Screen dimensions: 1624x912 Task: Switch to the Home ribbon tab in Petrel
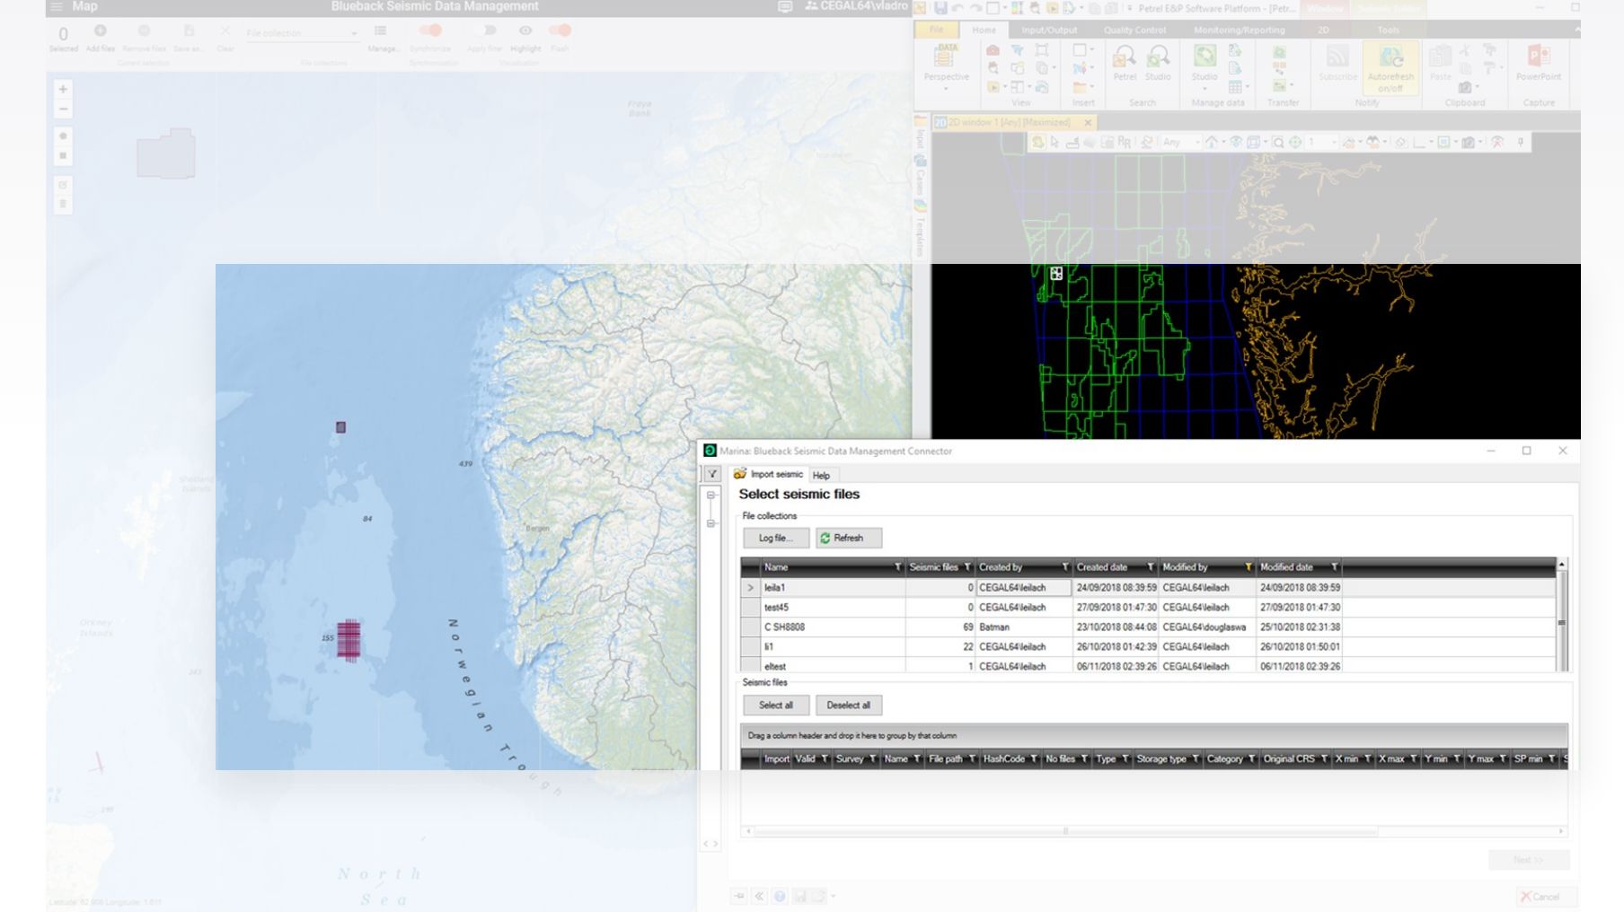tap(984, 30)
